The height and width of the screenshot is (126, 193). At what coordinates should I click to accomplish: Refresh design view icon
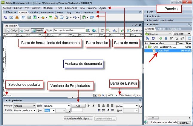click(102, 30)
